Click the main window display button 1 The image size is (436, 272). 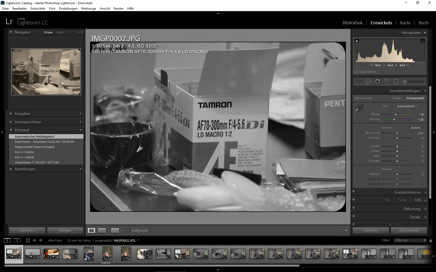tap(8, 240)
